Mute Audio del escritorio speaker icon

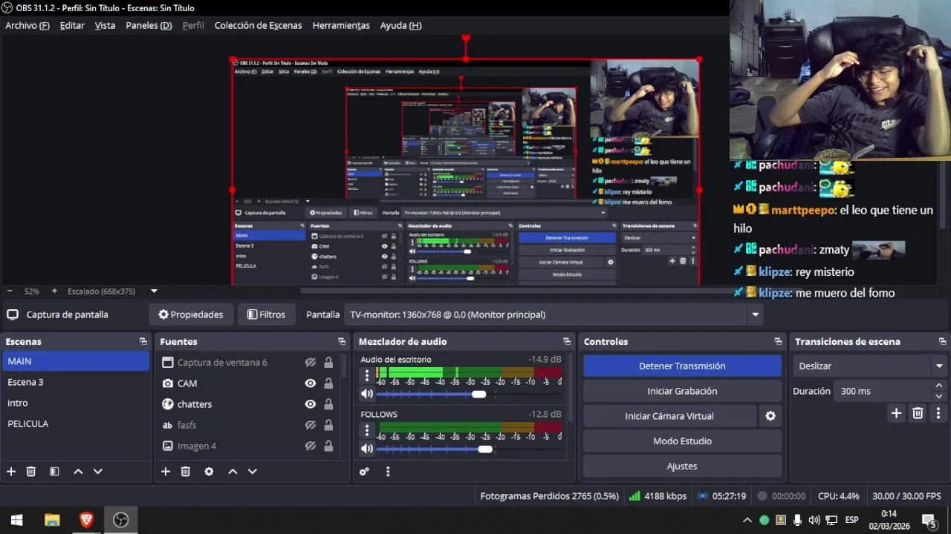(x=367, y=395)
